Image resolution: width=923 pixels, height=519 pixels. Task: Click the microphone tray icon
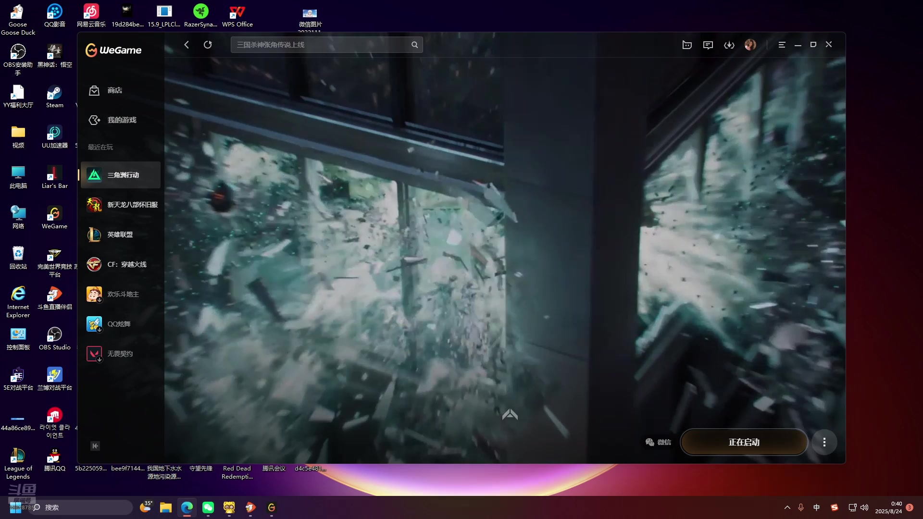click(x=801, y=507)
